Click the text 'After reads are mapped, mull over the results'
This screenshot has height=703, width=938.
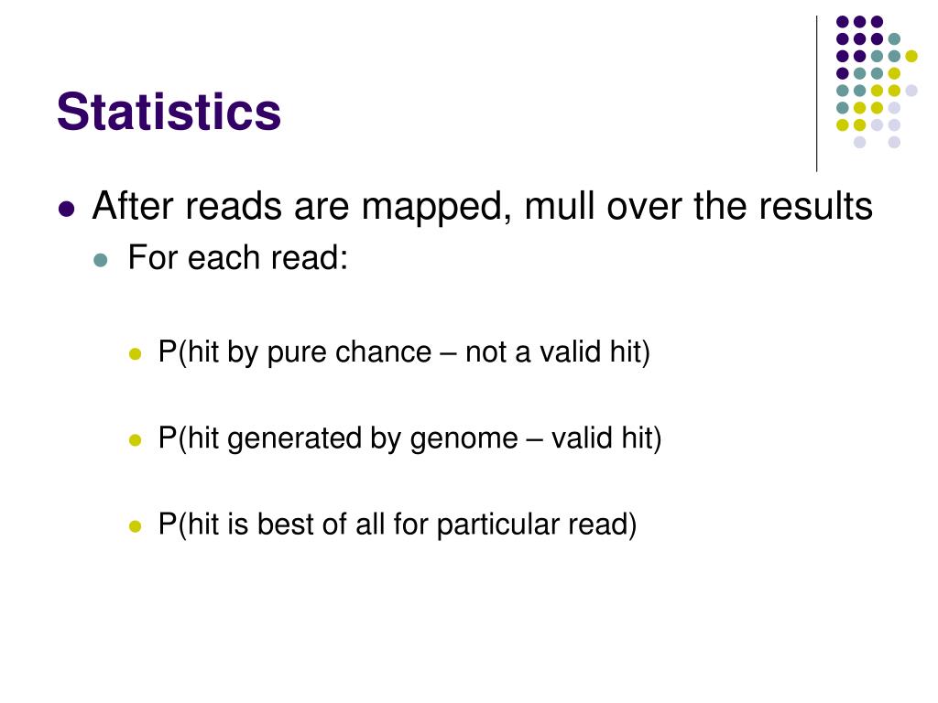(x=482, y=207)
